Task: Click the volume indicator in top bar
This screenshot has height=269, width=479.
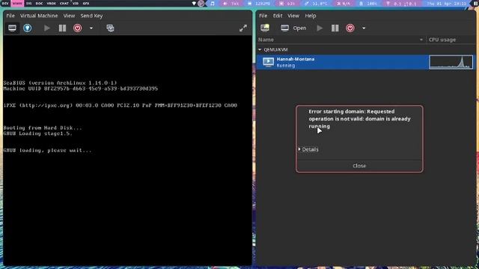Action: (x=231, y=3)
